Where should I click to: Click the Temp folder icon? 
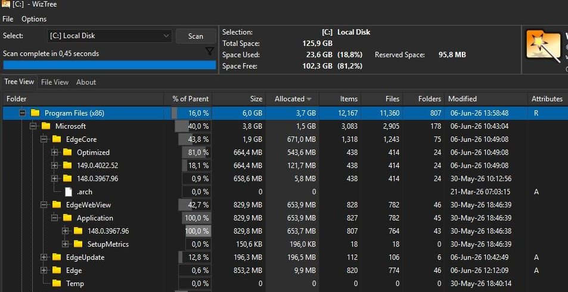[x=57, y=283]
